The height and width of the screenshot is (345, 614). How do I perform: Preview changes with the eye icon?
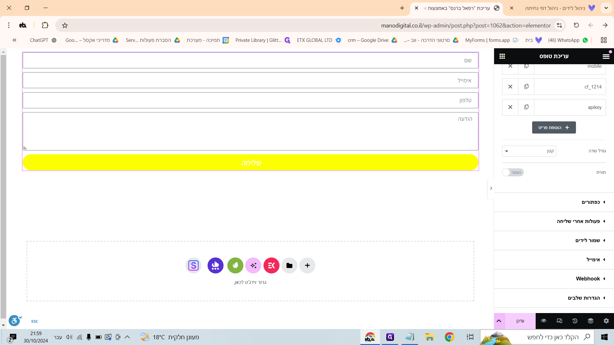click(544, 321)
